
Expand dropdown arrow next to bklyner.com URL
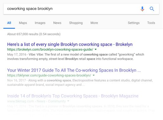click(x=94, y=75)
